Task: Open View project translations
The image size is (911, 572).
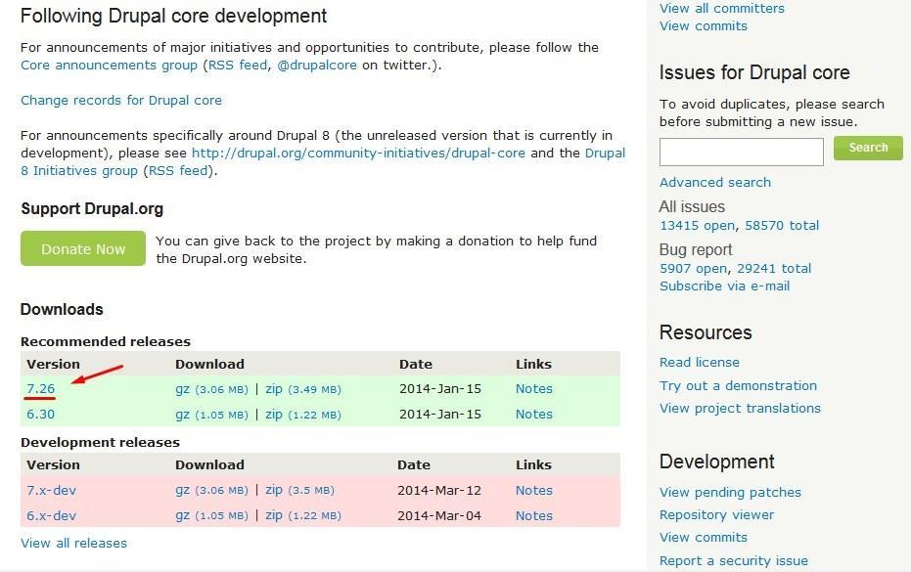Action: 740,409
